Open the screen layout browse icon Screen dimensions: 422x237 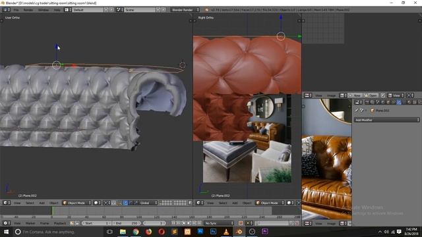tap(67, 10)
